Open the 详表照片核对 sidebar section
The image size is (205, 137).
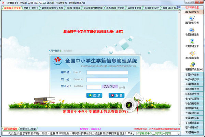tap(192, 94)
